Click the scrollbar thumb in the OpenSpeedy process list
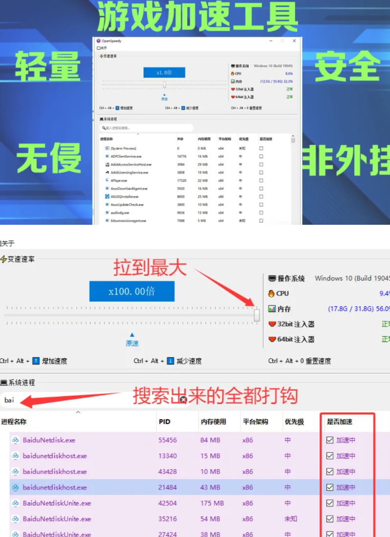 tap(293, 141)
